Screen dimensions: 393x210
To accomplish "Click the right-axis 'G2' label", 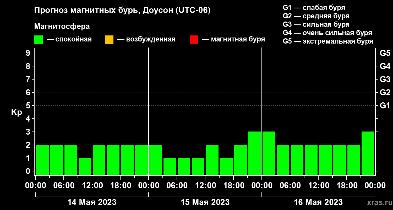I will pyautogui.click(x=385, y=92).
